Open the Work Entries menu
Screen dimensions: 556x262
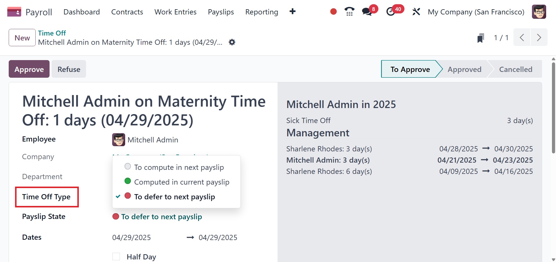[175, 12]
